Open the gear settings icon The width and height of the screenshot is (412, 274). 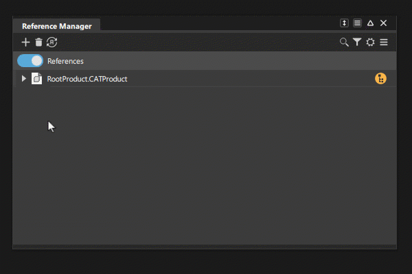coord(370,42)
